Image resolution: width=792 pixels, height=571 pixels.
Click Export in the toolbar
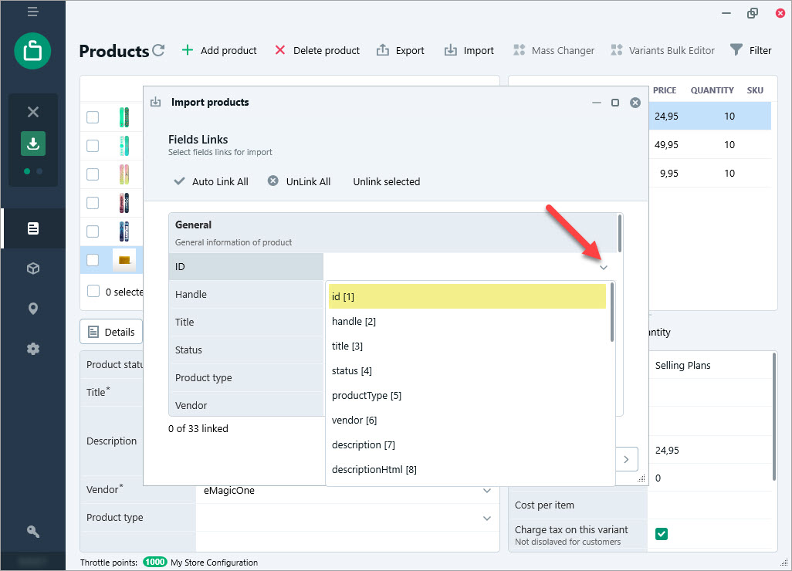(401, 50)
